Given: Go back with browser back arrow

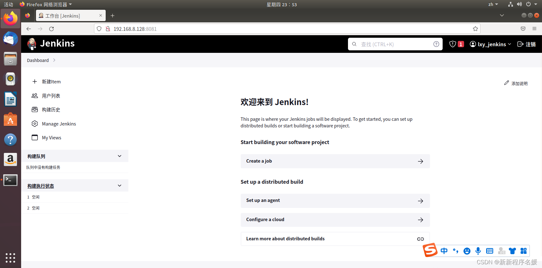Looking at the screenshot, I should tap(29, 29).
